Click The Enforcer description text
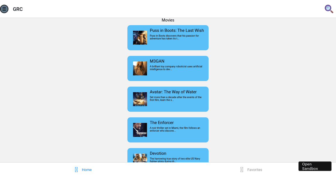 pyautogui.click(x=175, y=129)
